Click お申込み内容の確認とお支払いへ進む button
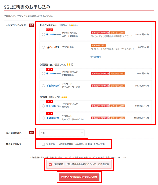158x185 pixels. click(x=79, y=177)
